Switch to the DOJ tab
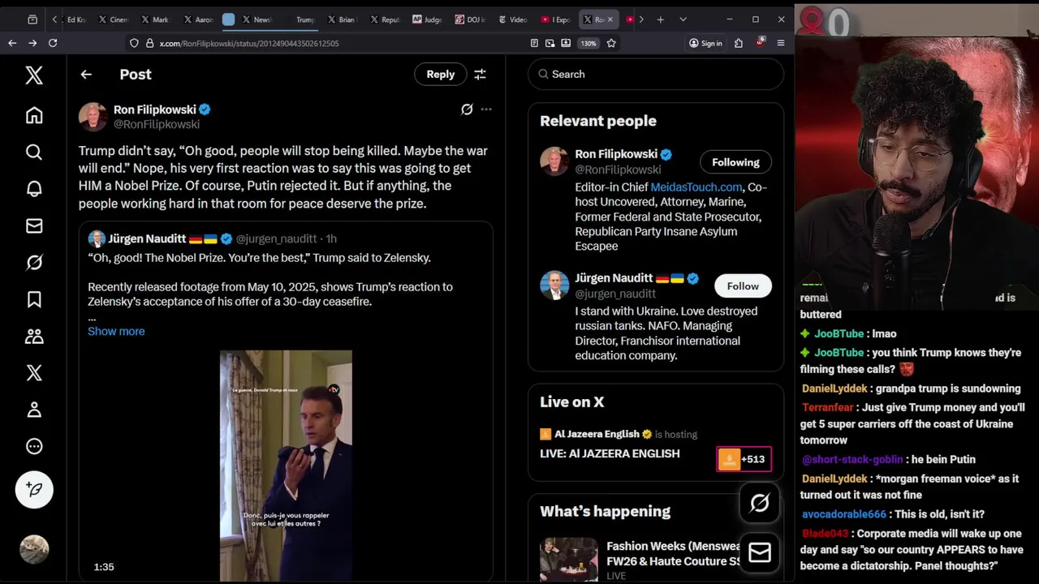Screen dimensions: 1039x584 pos(470,19)
